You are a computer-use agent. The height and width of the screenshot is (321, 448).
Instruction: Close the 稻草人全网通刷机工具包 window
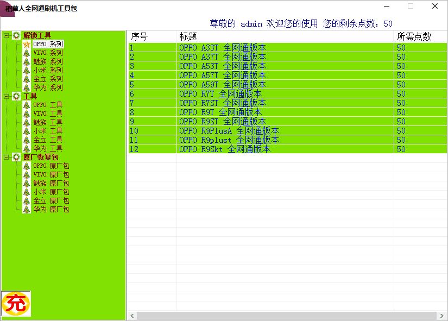[435, 6]
